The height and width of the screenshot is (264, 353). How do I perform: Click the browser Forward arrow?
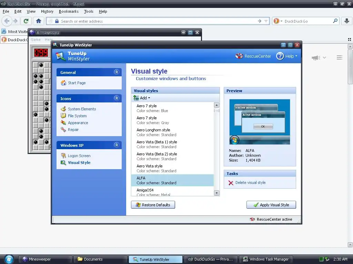coord(15,21)
